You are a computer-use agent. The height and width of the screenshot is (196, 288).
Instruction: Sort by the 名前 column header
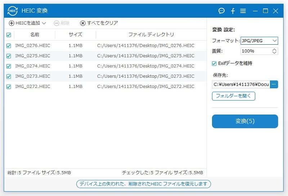click(x=35, y=35)
